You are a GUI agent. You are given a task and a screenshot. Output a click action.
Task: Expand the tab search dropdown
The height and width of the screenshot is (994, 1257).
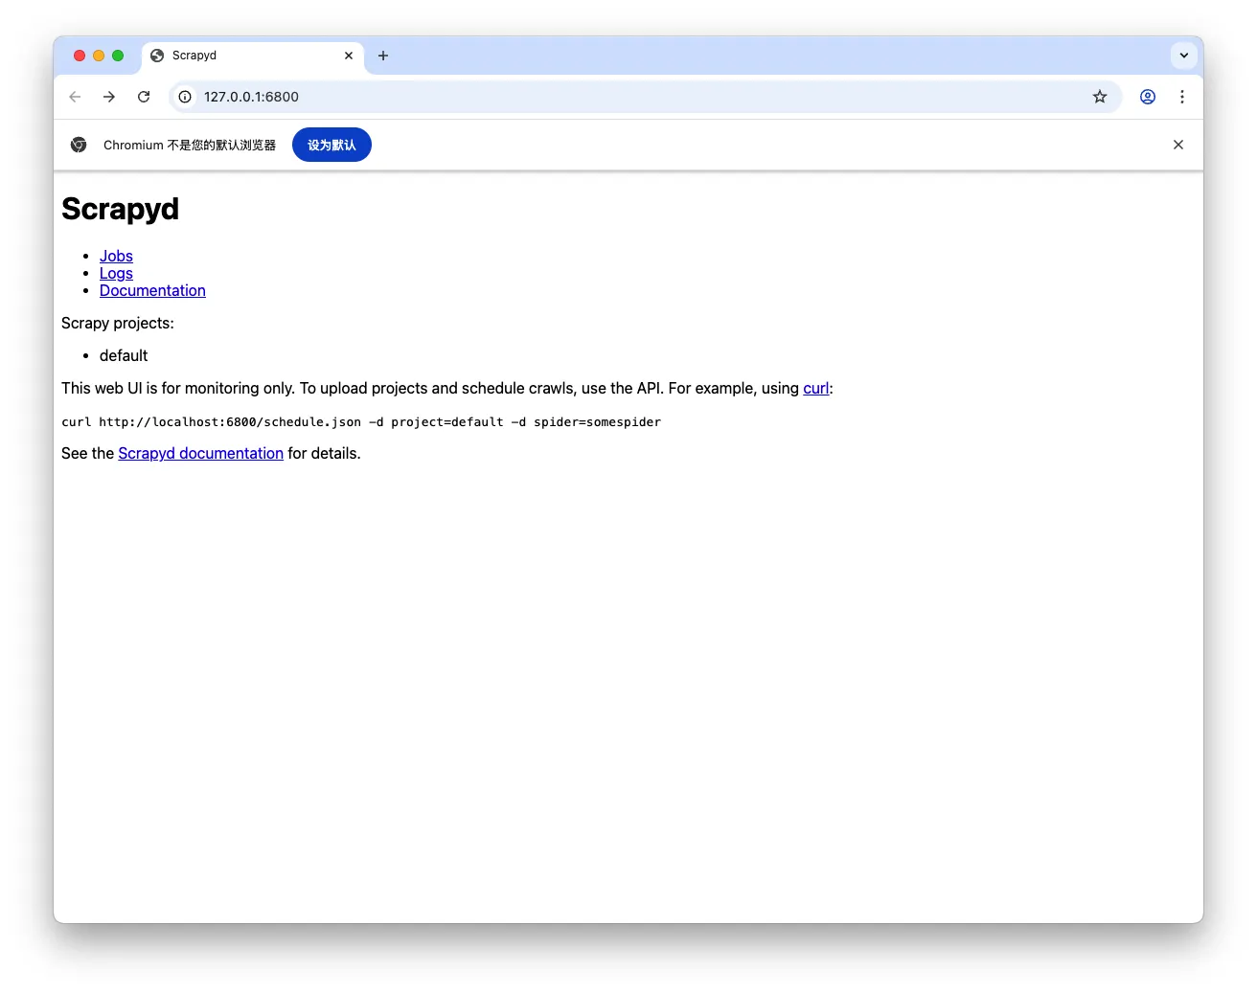coord(1183,56)
